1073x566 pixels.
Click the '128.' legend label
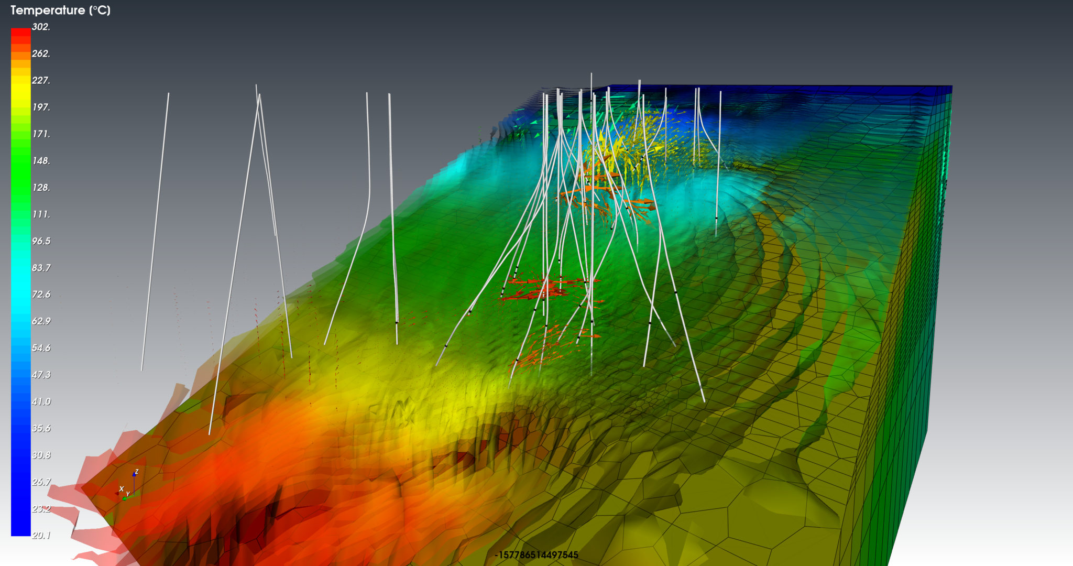(x=41, y=187)
